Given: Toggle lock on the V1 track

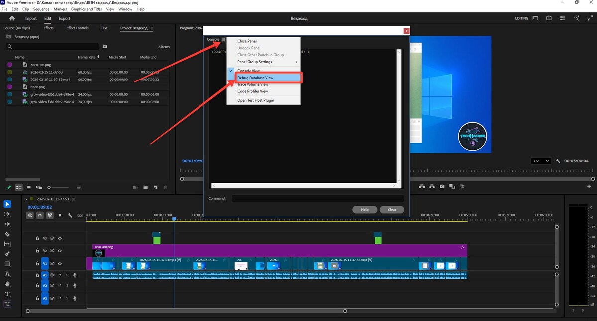Looking at the screenshot, I should click(37, 264).
